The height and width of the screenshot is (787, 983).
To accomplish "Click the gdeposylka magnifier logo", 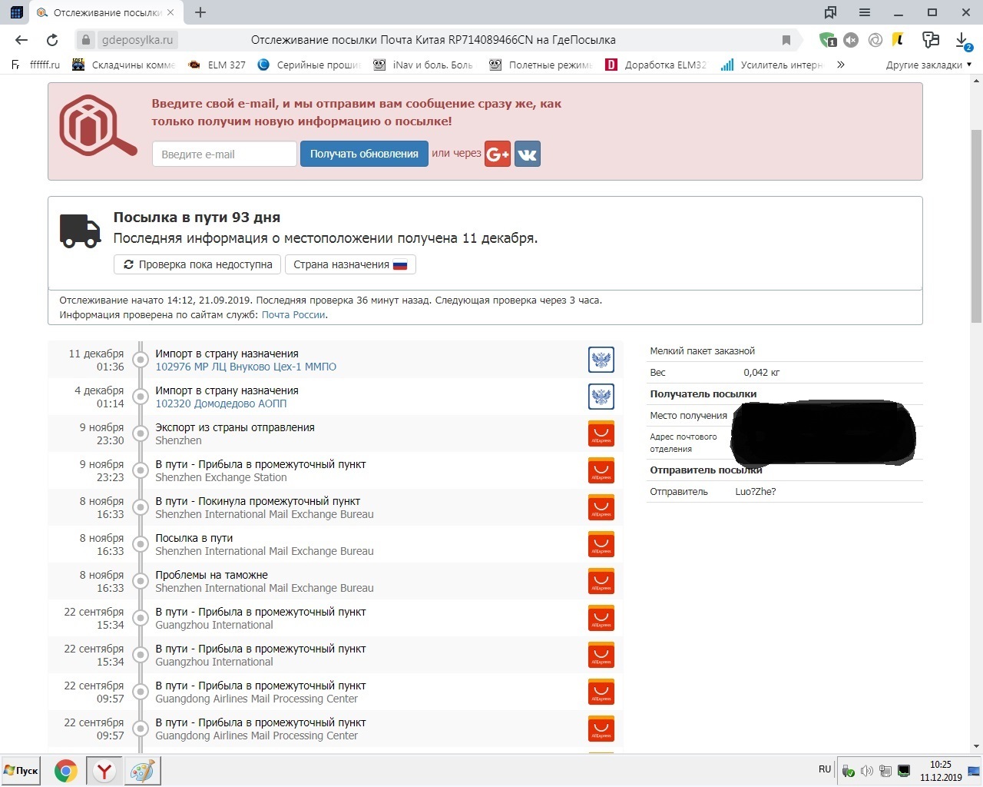I will point(98,126).
